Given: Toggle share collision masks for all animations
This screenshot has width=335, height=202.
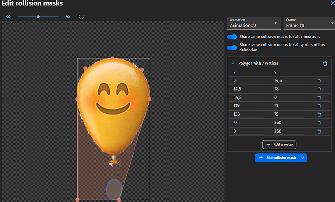Looking at the screenshot, I should [232, 37].
